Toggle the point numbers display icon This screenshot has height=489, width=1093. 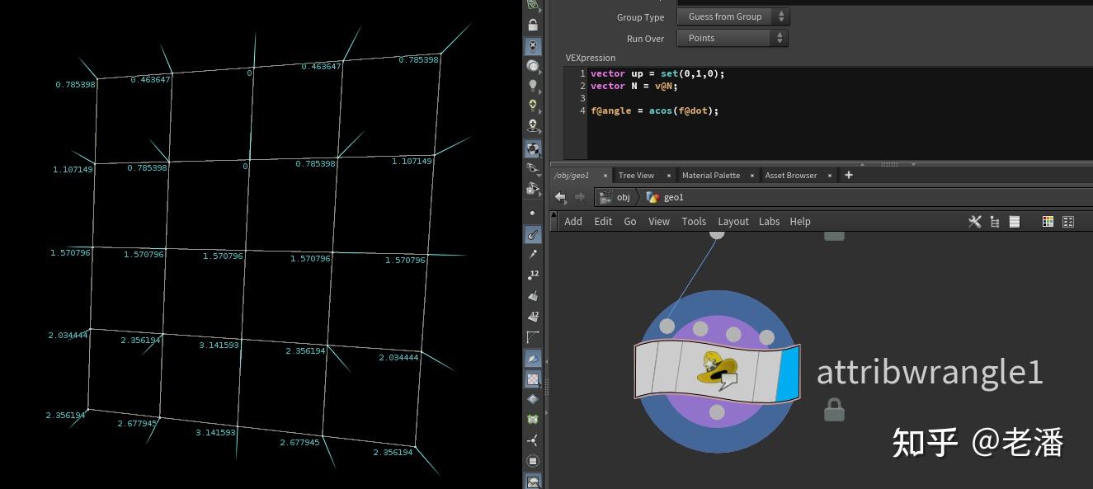coord(533,275)
